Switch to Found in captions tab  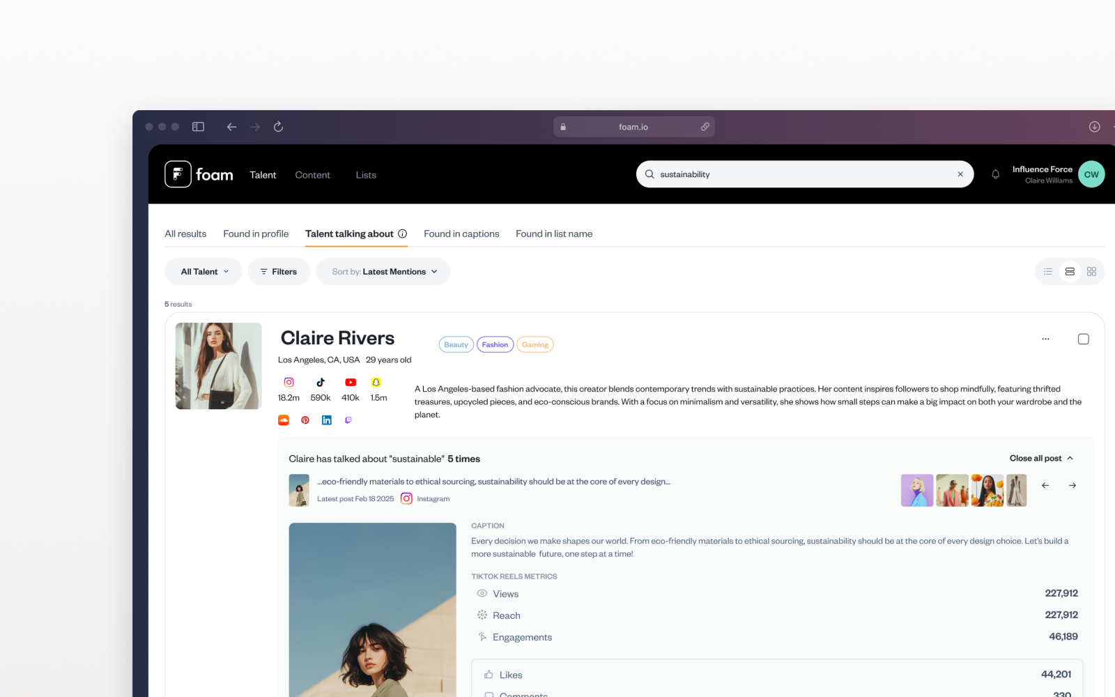coord(461,233)
